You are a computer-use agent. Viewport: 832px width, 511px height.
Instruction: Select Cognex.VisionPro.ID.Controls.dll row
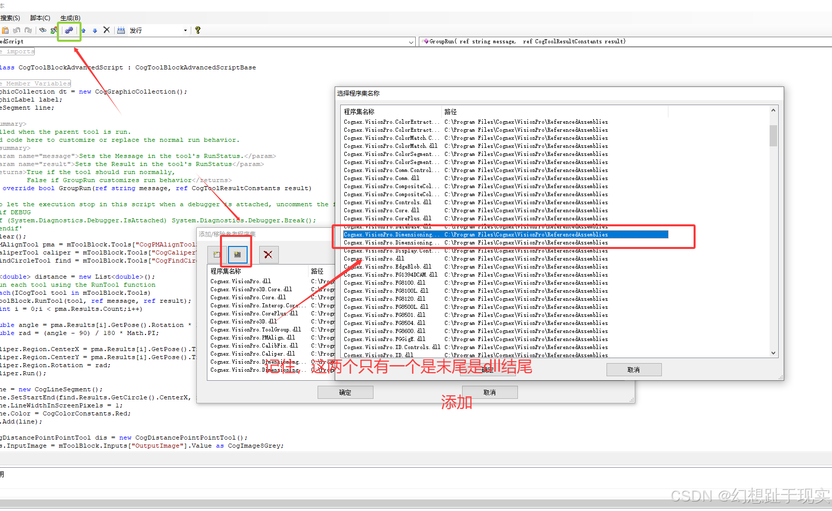pyautogui.click(x=505, y=347)
